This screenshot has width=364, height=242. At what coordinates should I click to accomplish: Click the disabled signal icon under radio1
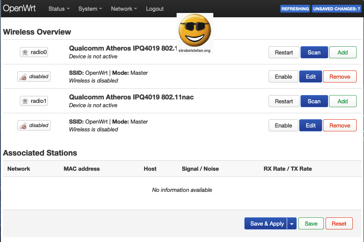(34, 125)
